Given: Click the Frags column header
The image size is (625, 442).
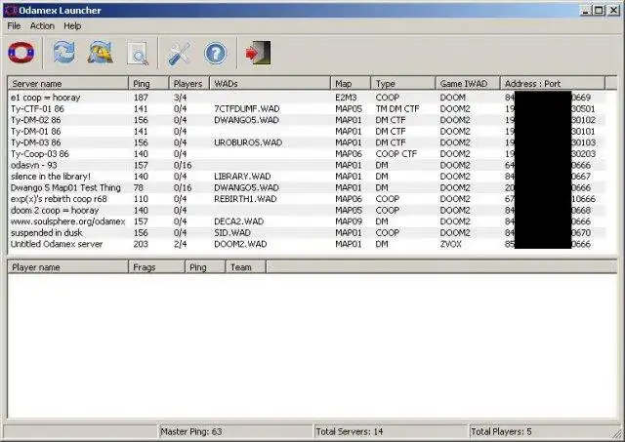Looking at the screenshot, I should click(156, 267).
